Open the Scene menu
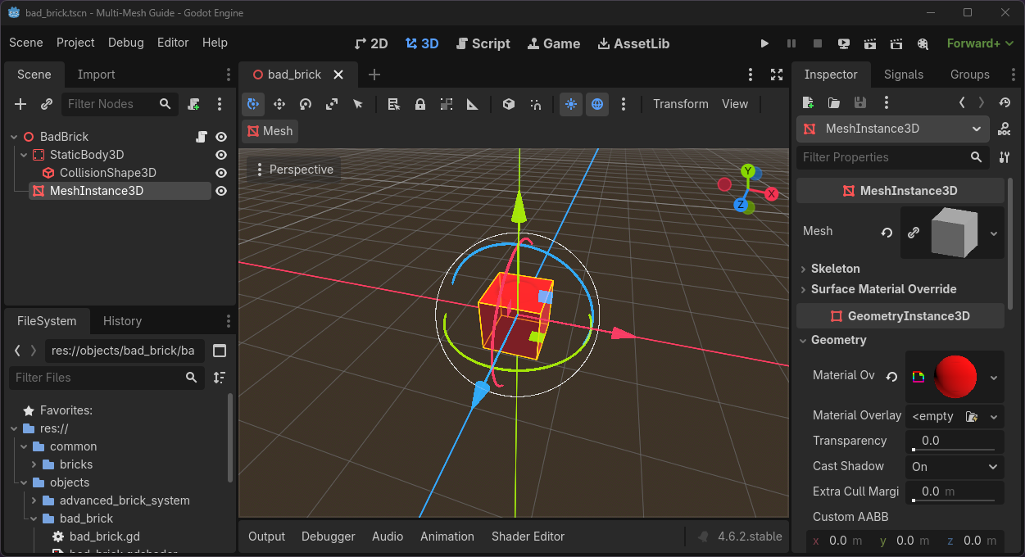Image resolution: width=1025 pixels, height=557 pixels. click(x=26, y=43)
